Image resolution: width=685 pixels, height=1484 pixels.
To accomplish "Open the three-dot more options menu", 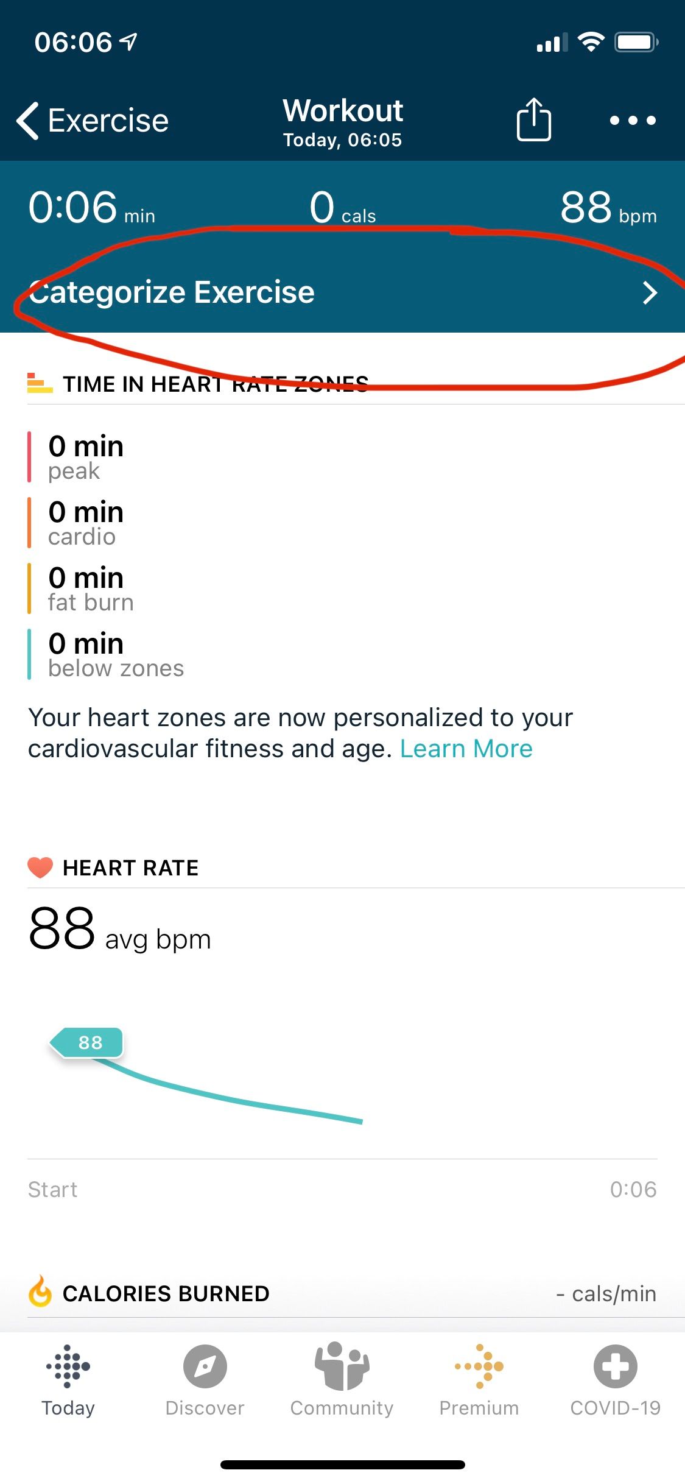I will tap(633, 121).
